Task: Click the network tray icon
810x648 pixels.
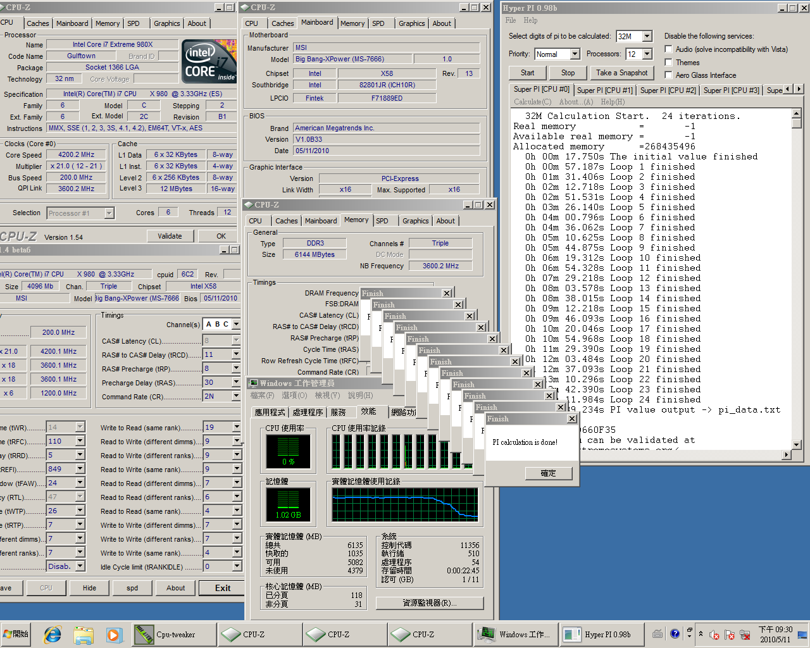Action: (745, 635)
